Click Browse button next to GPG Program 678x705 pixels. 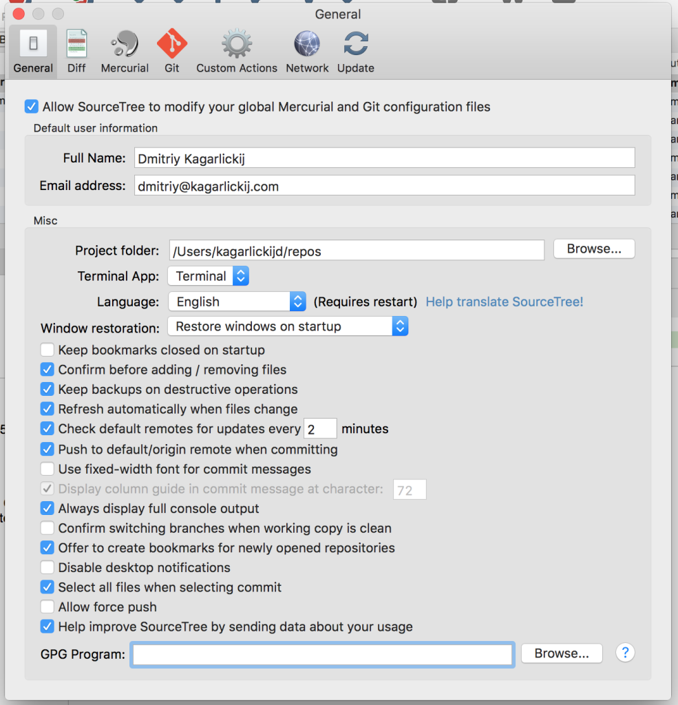tap(561, 653)
